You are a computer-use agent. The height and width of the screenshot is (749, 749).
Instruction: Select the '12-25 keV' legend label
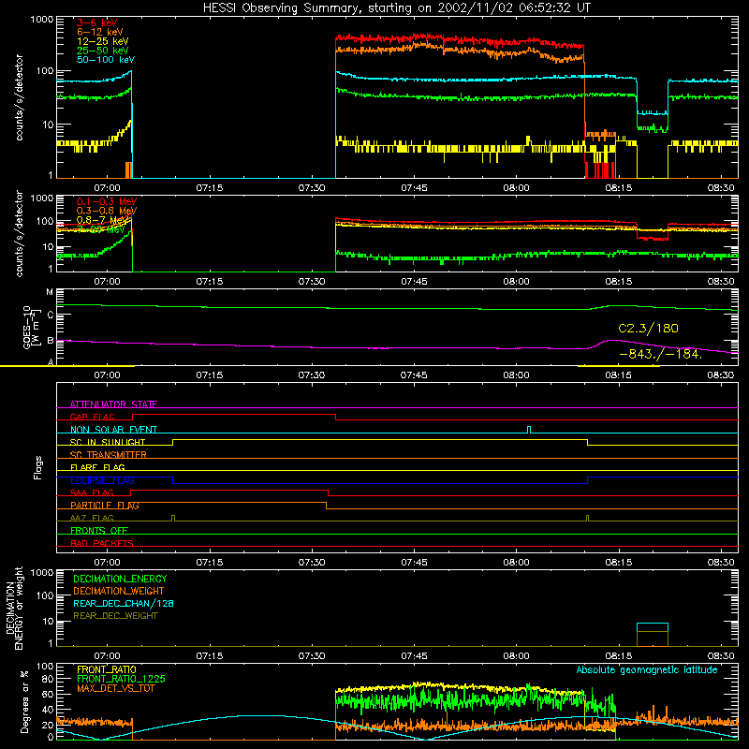pos(103,41)
